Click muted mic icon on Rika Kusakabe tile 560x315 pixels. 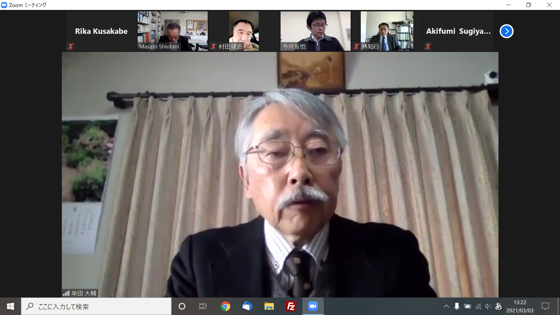(x=70, y=46)
